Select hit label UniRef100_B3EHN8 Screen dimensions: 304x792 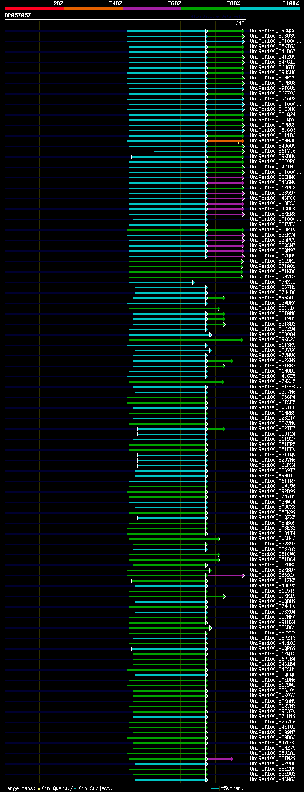(x=273, y=177)
